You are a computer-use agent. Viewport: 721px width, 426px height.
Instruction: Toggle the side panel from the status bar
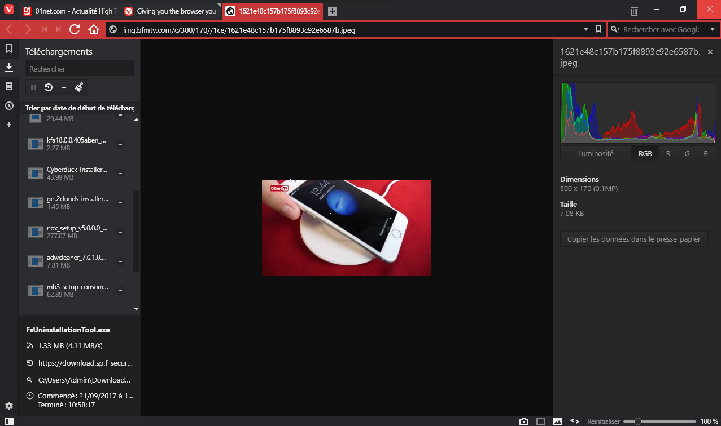(9, 421)
